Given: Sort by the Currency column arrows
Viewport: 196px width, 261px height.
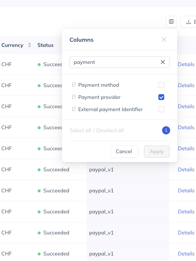Looking at the screenshot, I should [x=30, y=45].
